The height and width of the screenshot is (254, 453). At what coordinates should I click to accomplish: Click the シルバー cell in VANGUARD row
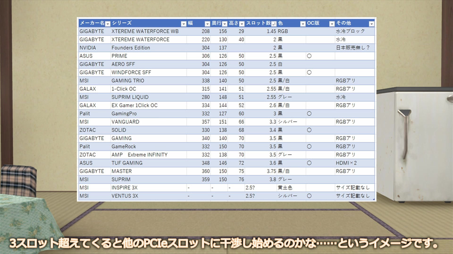291,122
